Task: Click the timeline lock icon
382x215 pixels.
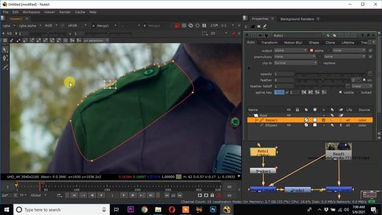Action: tap(212, 195)
